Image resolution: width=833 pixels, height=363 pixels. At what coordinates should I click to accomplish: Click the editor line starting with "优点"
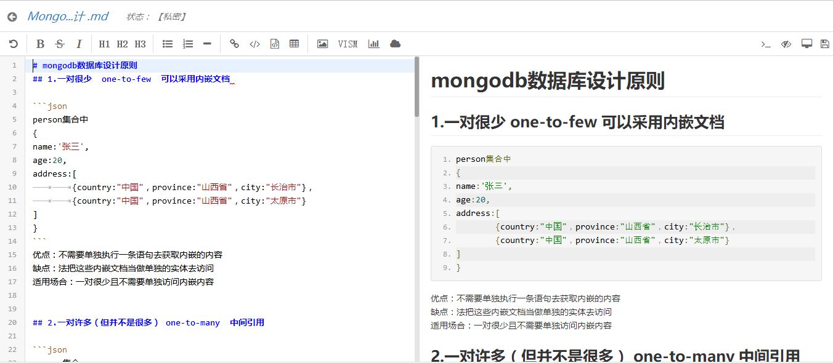[128, 255]
